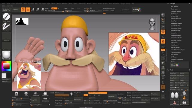Toggle Edit mode in top shelf
The width and height of the screenshot is (192, 108).
(x=23, y=10)
